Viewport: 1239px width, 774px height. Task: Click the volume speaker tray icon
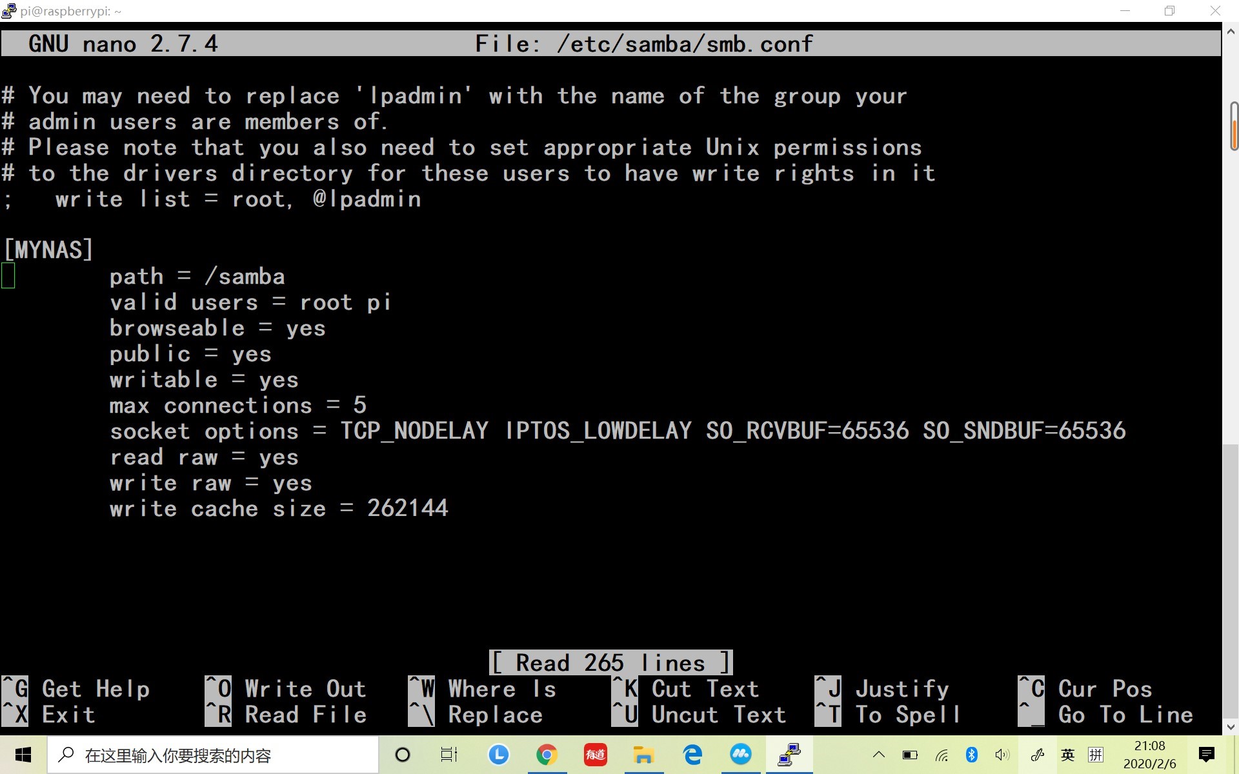1002,755
